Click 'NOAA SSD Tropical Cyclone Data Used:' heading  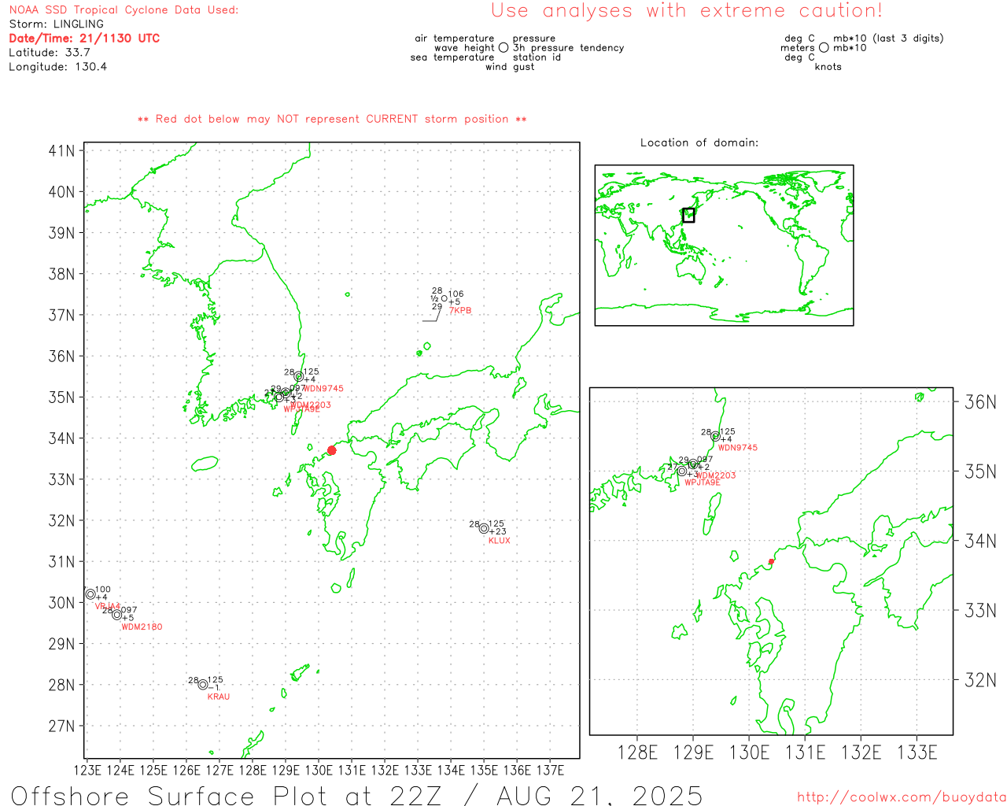coord(124,10)
